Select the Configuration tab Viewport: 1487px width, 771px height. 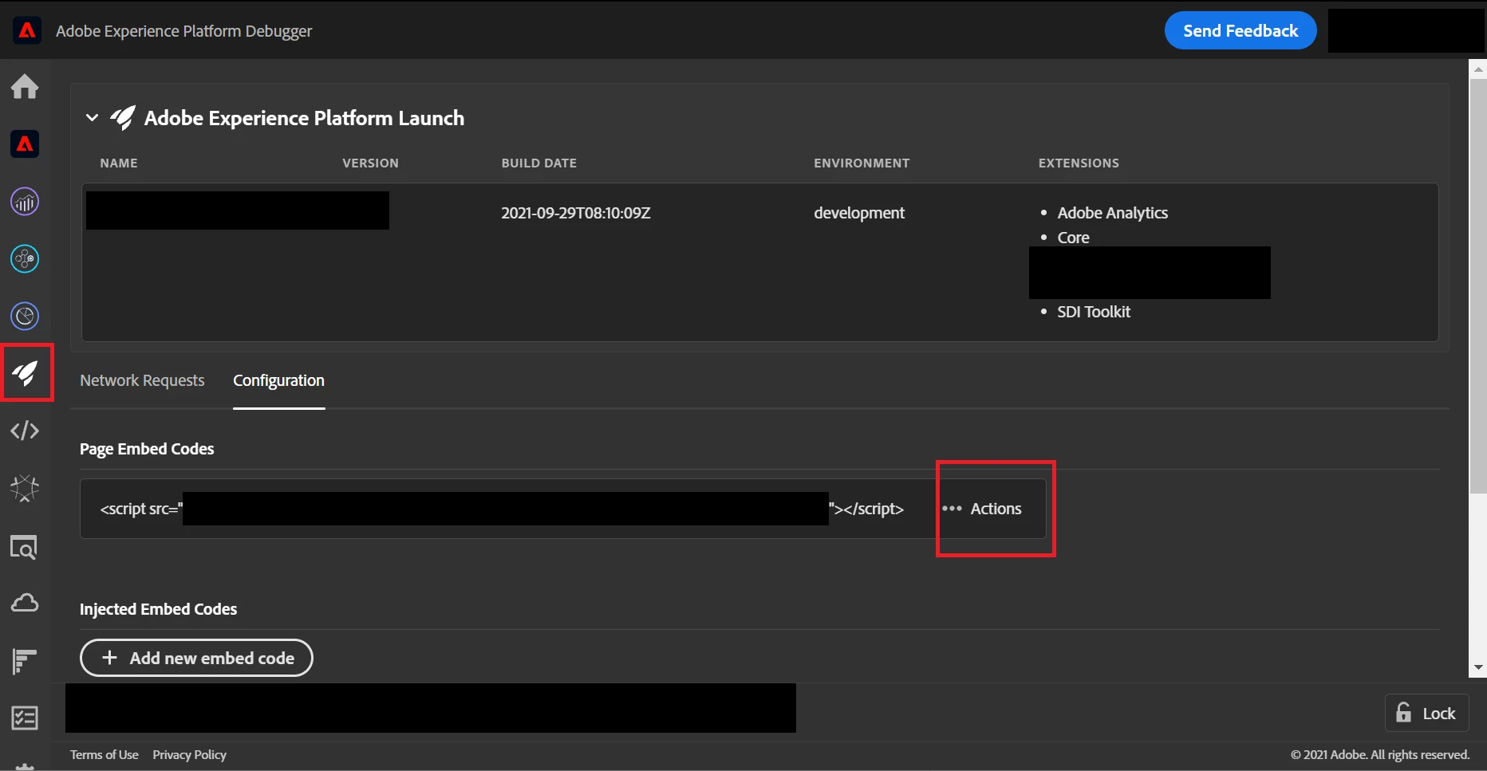[x=278, y=380]
